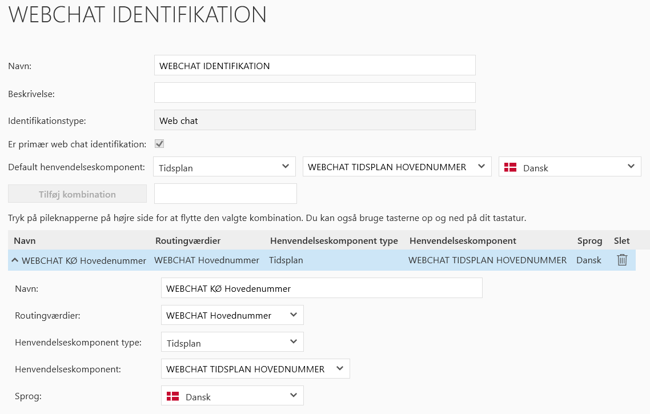Click the empty field beside Tilføj kombination
650x414 pixels.
click(x=226, y=194)
